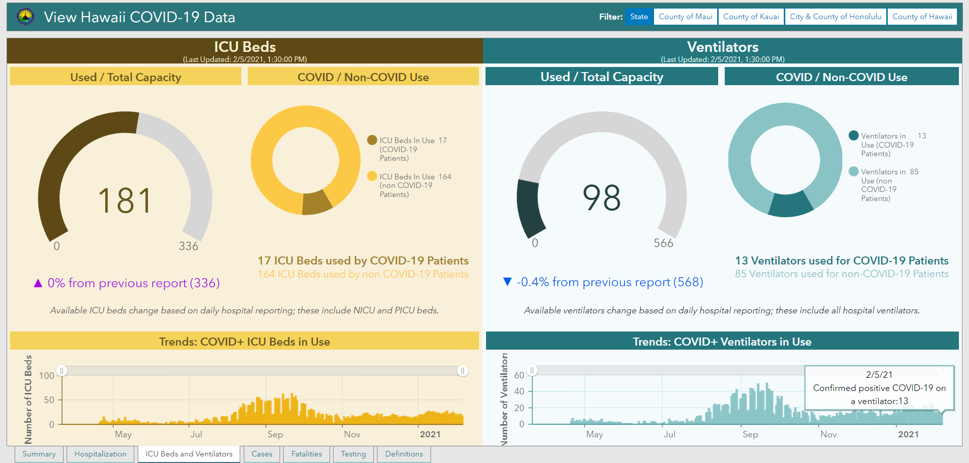Toggle Ventilators non COVID-19 legend marker

click(x=854, y=171)
